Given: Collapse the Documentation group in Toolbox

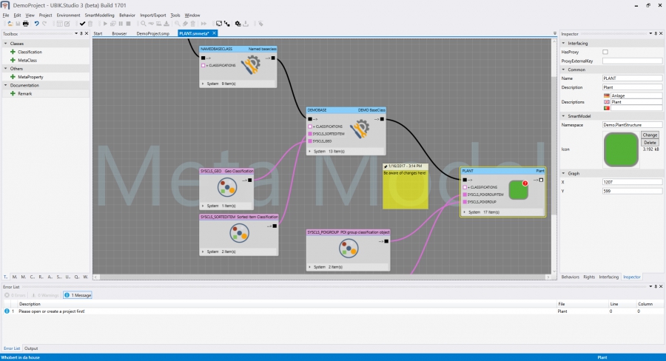Looking at the screenshot, I should pyautogui.click(x=5, y=85).
